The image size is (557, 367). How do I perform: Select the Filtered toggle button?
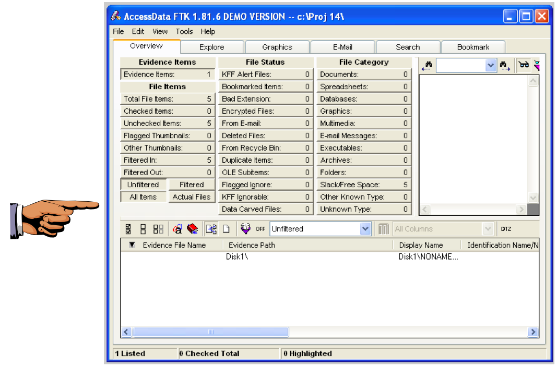click(x=192, y=185)
